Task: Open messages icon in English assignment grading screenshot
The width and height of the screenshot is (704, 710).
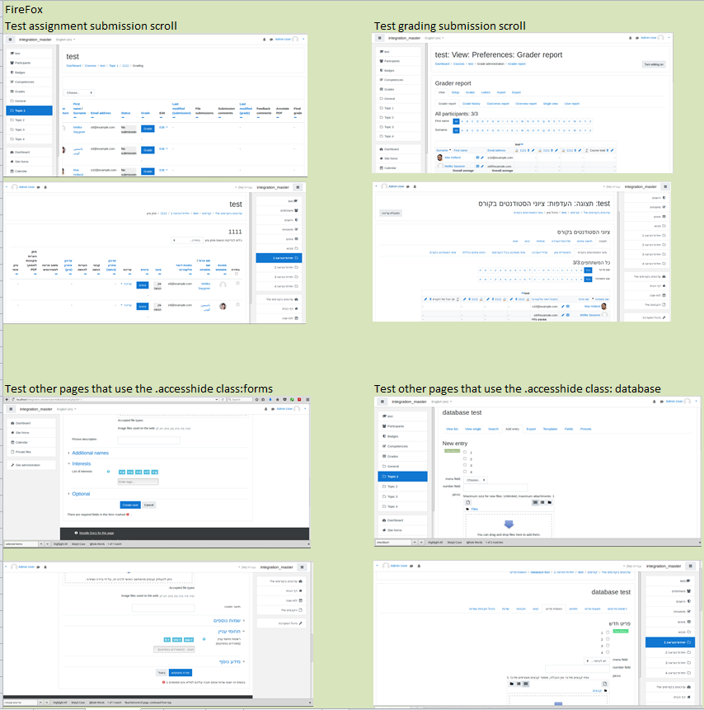Action: [x=271, y=40]
